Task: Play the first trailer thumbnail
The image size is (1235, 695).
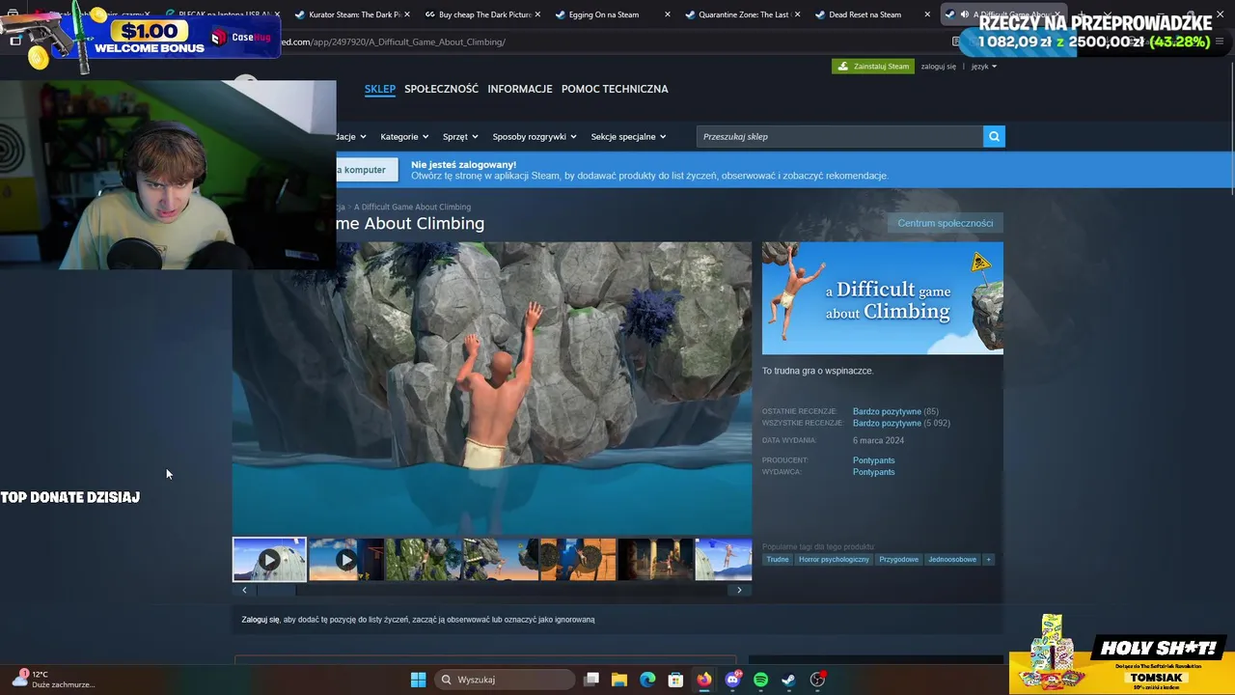Action: pos(269,560)
